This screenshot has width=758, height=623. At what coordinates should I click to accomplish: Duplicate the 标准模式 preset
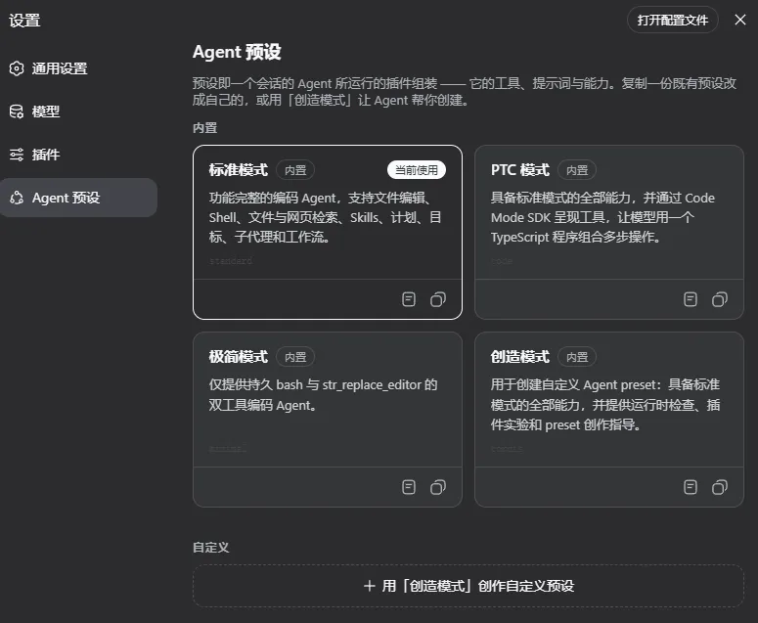438,299
